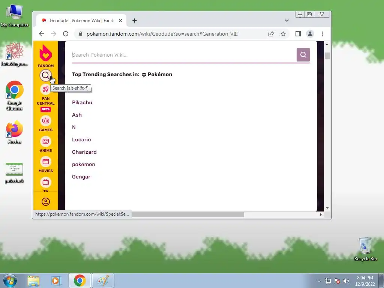Open the Movies clapperboard icon
The width and height of the screenshot is (384, 288).
coord(45,162)
